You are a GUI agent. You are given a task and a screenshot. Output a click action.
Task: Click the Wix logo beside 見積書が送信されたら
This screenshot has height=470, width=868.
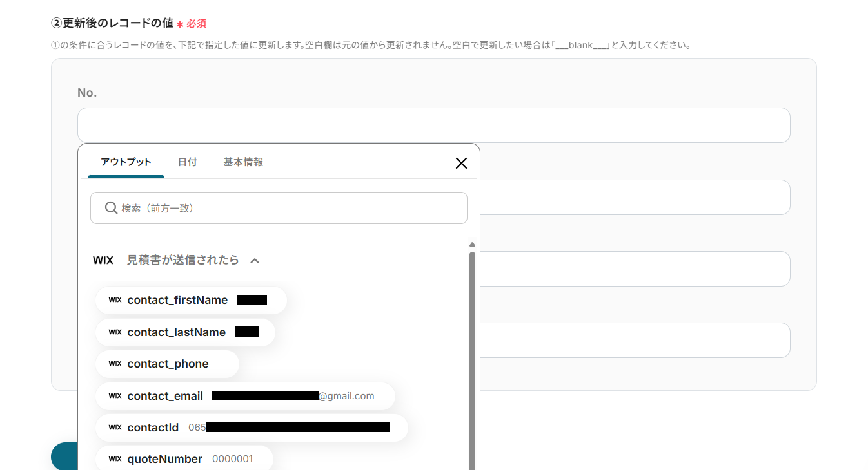(103, 260)
